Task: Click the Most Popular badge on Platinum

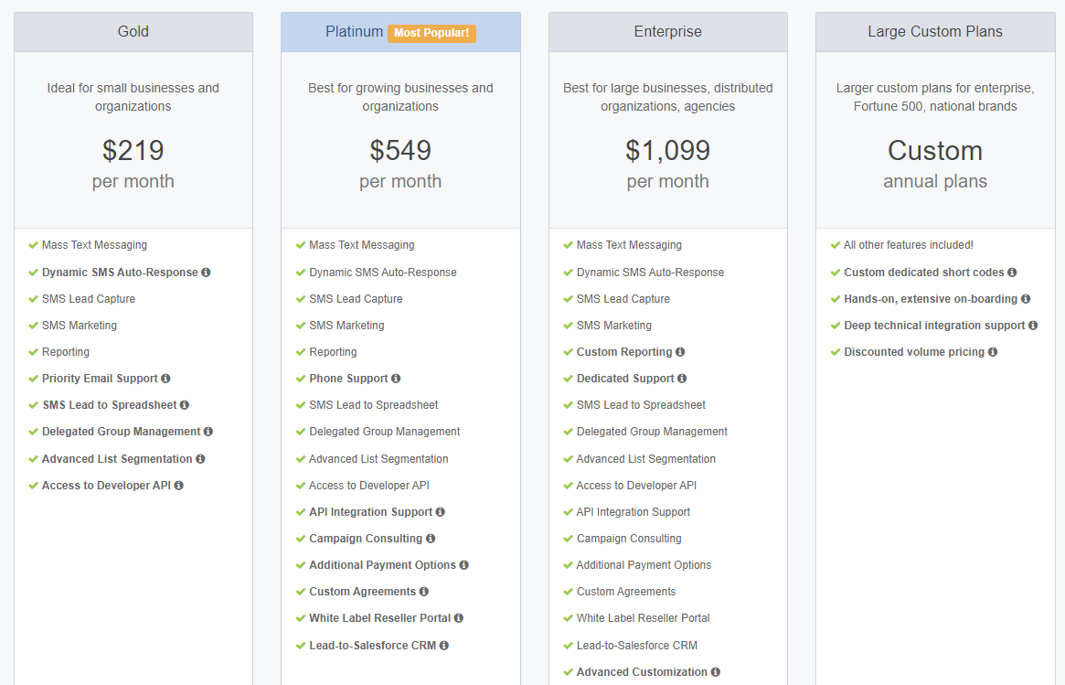Action: point(431,32)
